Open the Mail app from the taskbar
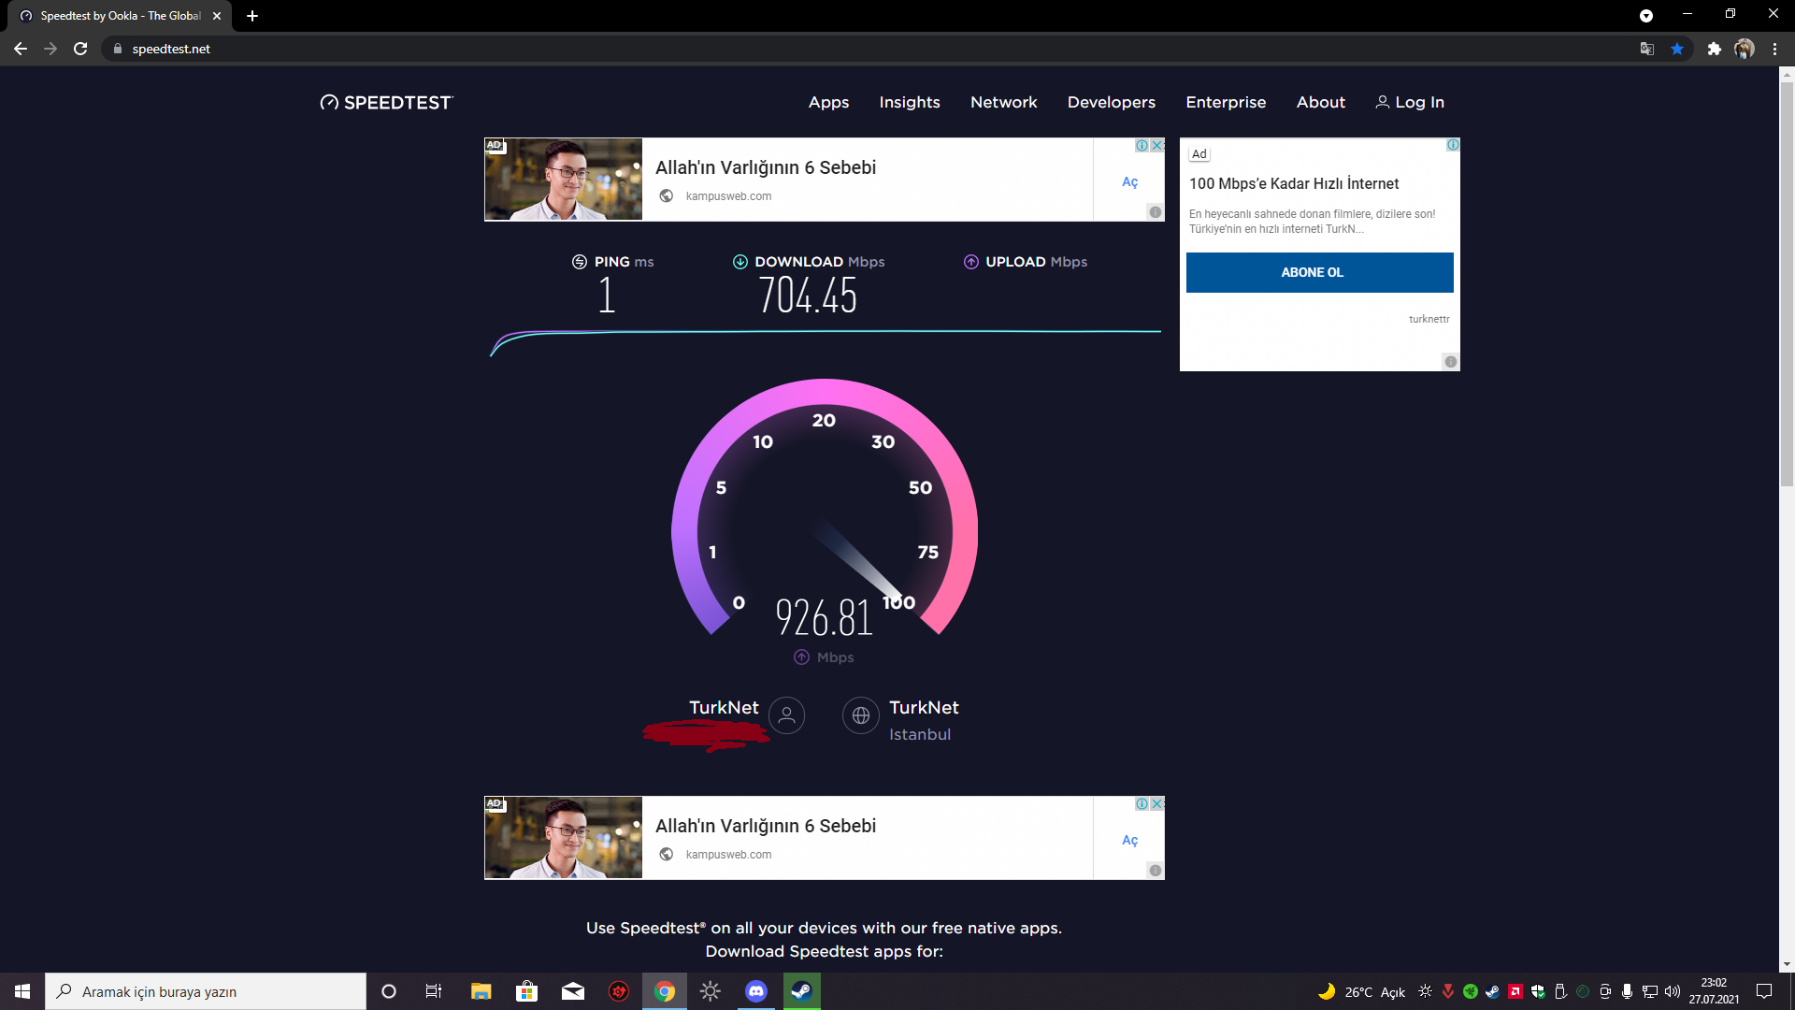This screenshot has width=1795, height=1010. point(573,991)
